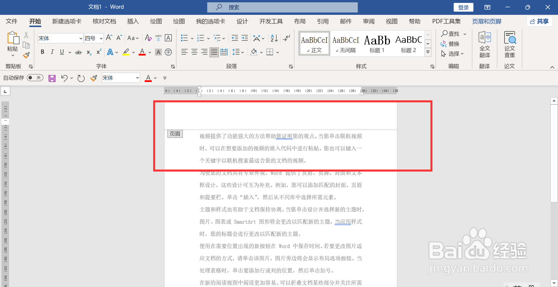This screenshot has width=558, height=287.
Task: Click the Save icon in quick access bar
Action: click(x=52, y=78)
